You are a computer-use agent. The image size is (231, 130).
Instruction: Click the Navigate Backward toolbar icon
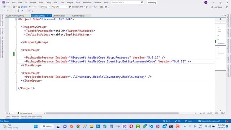[x=4, y=7]
